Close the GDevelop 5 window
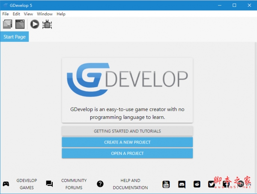This screenshot has height=194, width=257. (x=249, y=5)
